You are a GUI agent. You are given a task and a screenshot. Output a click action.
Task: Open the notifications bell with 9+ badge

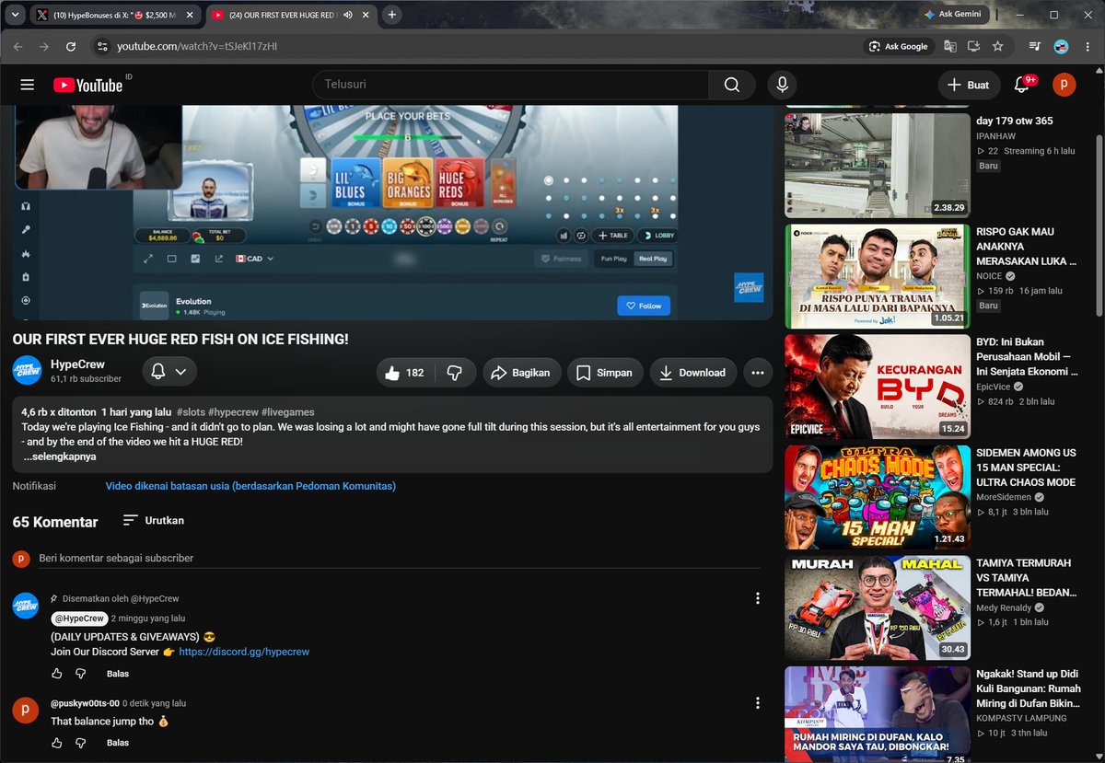pos(1022,85)
